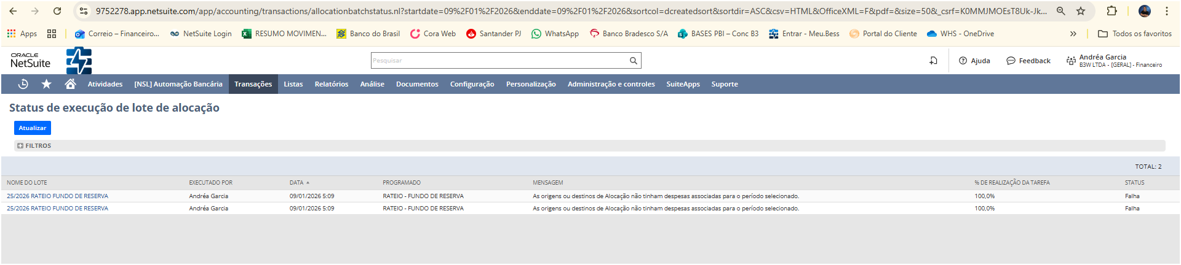Open the Shortcuts star icon

click(x=46, y=84)
